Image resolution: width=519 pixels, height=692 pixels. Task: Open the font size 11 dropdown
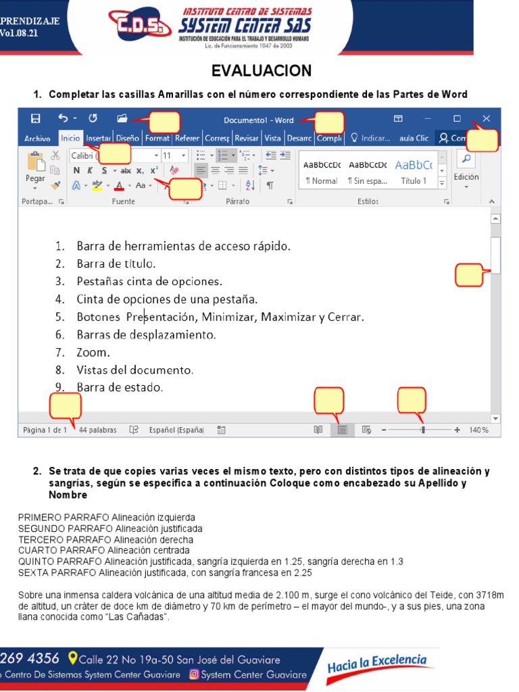[x=184, y=155]
